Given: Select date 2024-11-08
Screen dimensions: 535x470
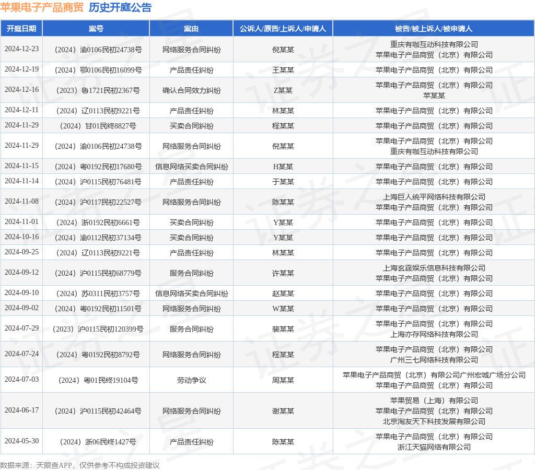Looking at the screenshot, I should [x=21, y=201].
